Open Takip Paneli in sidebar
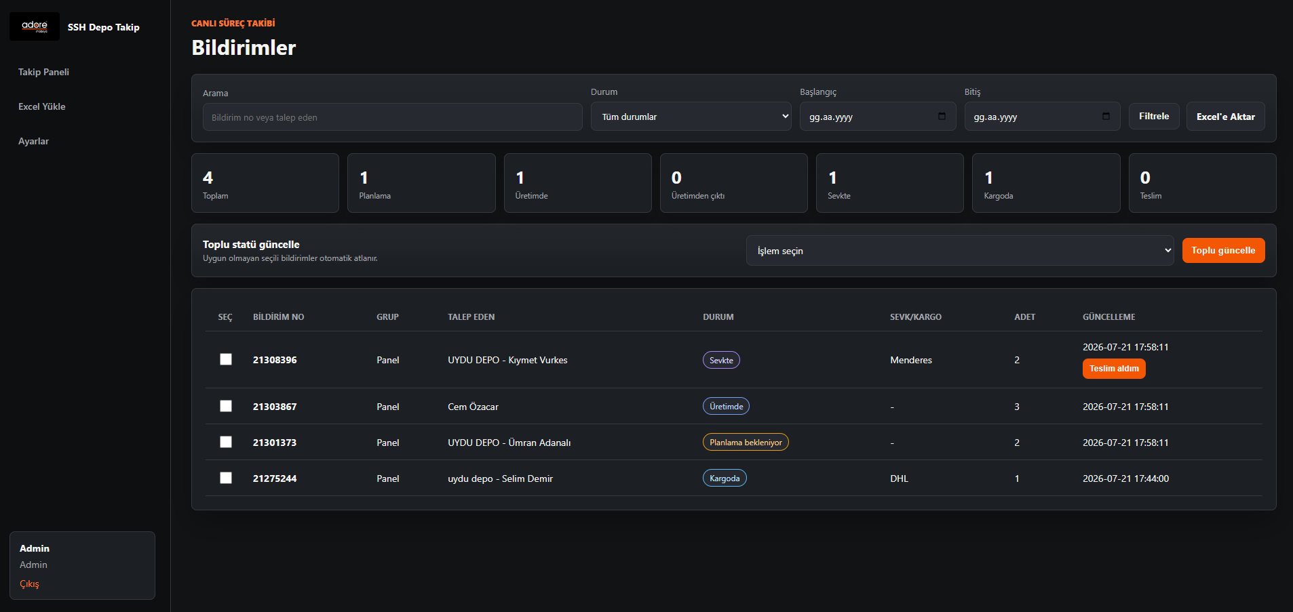 pyautogui.click(x=43, y=72)
